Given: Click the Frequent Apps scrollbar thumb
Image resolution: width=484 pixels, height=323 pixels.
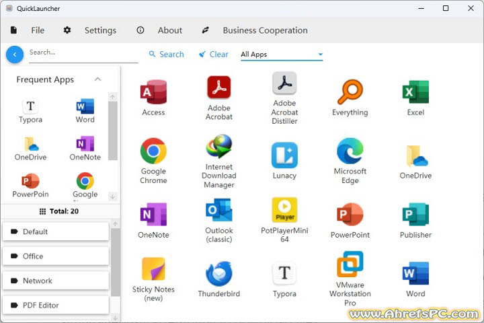Looking at the screenshot, I should pos(113,131).
